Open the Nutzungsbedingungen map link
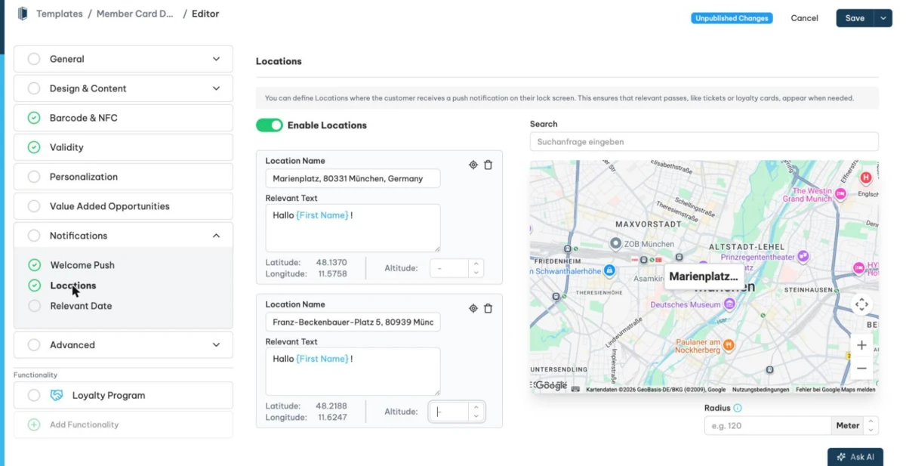Screen dimensions: 906x466 [760, 390]
